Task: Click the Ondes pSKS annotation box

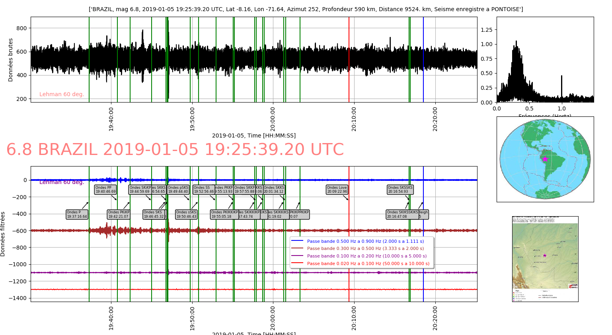Action: click(178, 190)
